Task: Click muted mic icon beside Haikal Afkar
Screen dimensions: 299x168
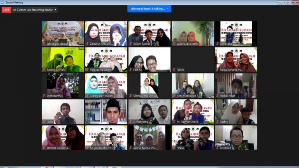Action: 217,96
